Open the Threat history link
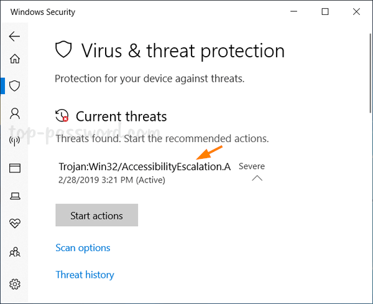Image resolution: width=373 pixels, height=304 pixels. click(85, 275)
